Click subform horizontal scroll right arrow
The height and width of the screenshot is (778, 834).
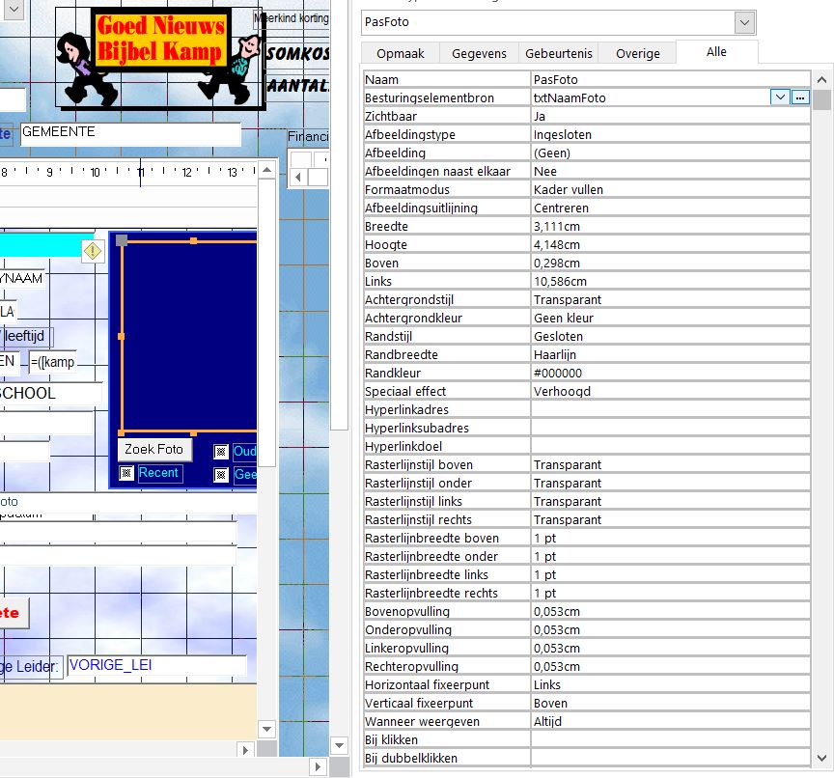pyautogui.click(x=245, y=750)
